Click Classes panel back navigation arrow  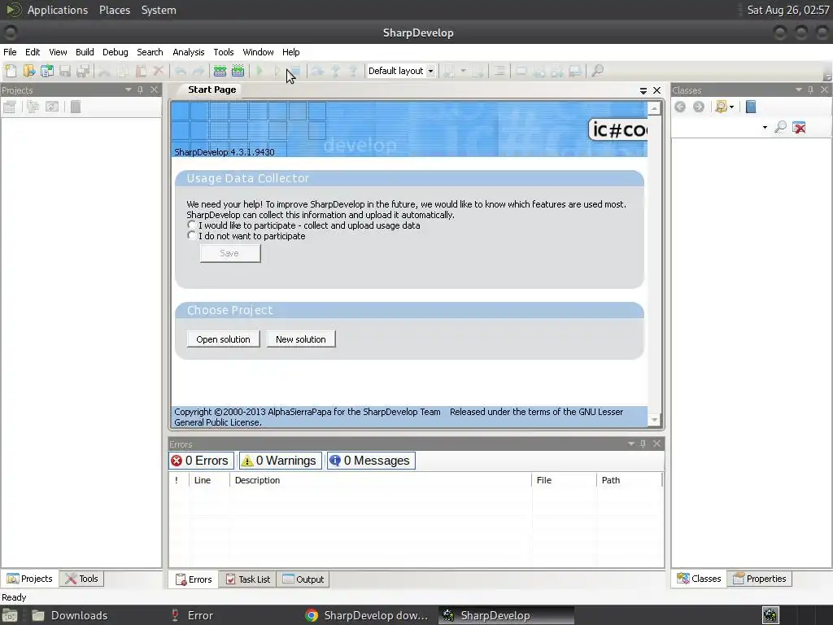(x=680, y=107)
